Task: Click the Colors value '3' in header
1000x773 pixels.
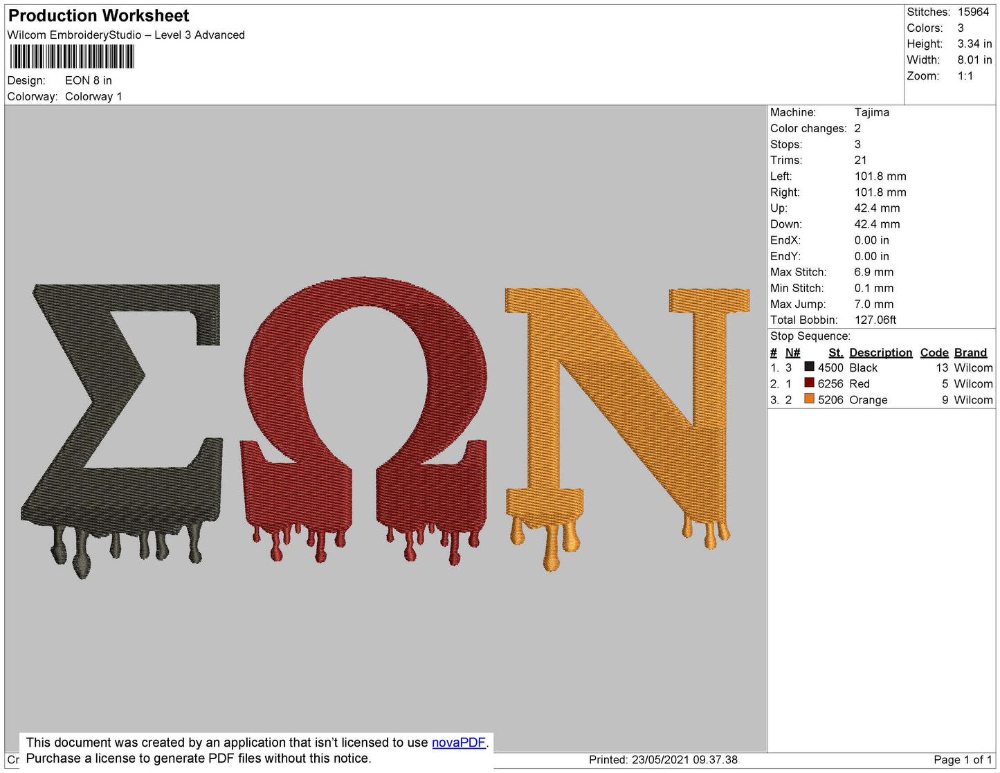Action: 961,28
